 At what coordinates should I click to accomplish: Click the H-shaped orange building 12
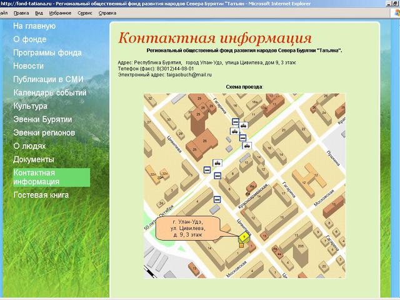[309, 180]
